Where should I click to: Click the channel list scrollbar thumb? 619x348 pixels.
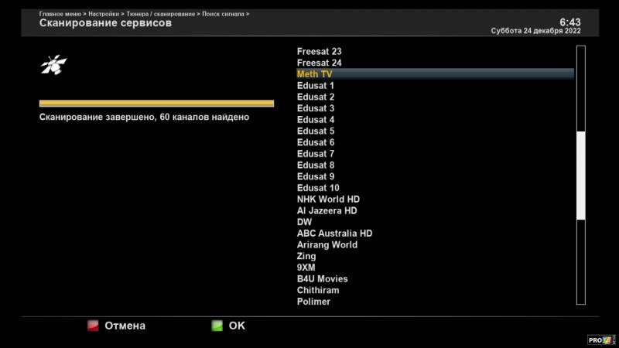(581, 176)
